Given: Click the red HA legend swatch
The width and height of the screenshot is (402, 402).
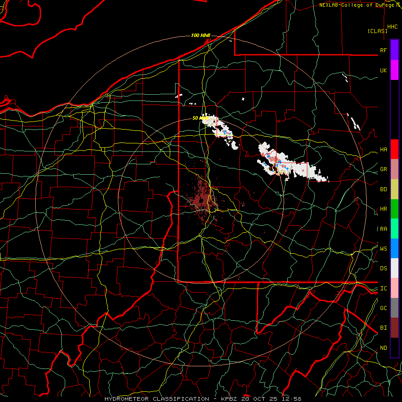Looking at the screenshot, I should point(394,149).
